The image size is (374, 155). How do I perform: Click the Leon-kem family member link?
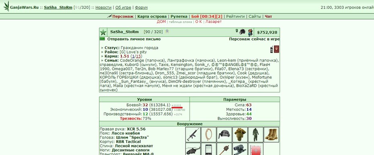226,61
